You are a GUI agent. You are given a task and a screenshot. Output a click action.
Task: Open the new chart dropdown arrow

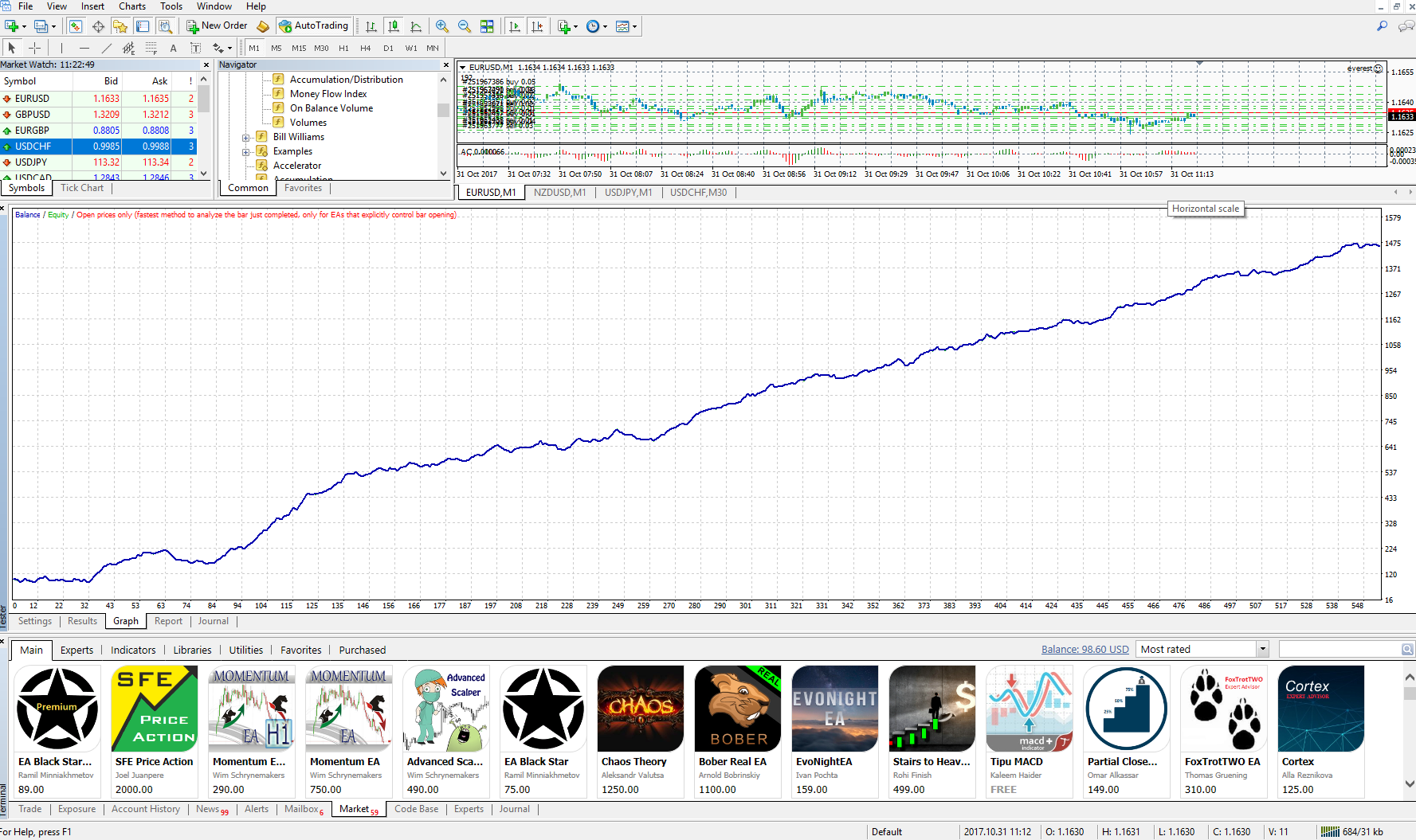point(24,26)
